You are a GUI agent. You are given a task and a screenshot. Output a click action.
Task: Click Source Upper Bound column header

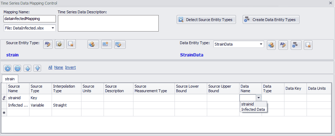coord(223,88)
